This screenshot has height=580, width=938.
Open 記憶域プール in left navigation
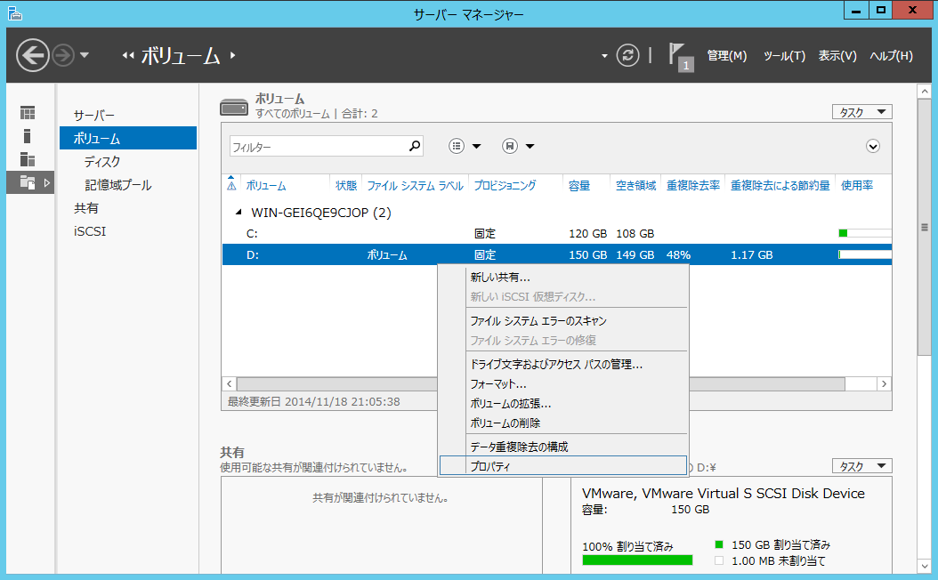[117, 185]
